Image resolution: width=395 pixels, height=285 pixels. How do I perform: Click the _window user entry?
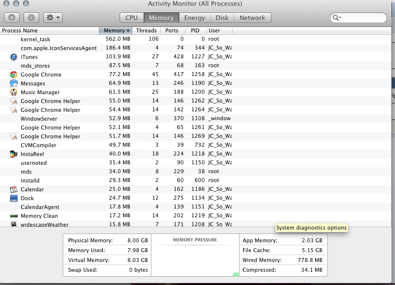pos(219,118)
